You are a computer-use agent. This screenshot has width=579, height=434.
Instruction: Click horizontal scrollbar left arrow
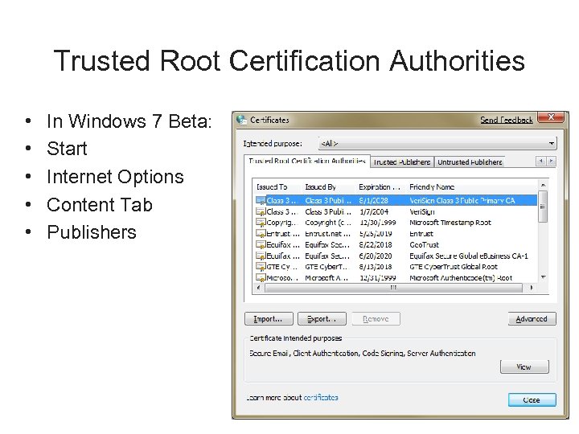pos(258,288)
